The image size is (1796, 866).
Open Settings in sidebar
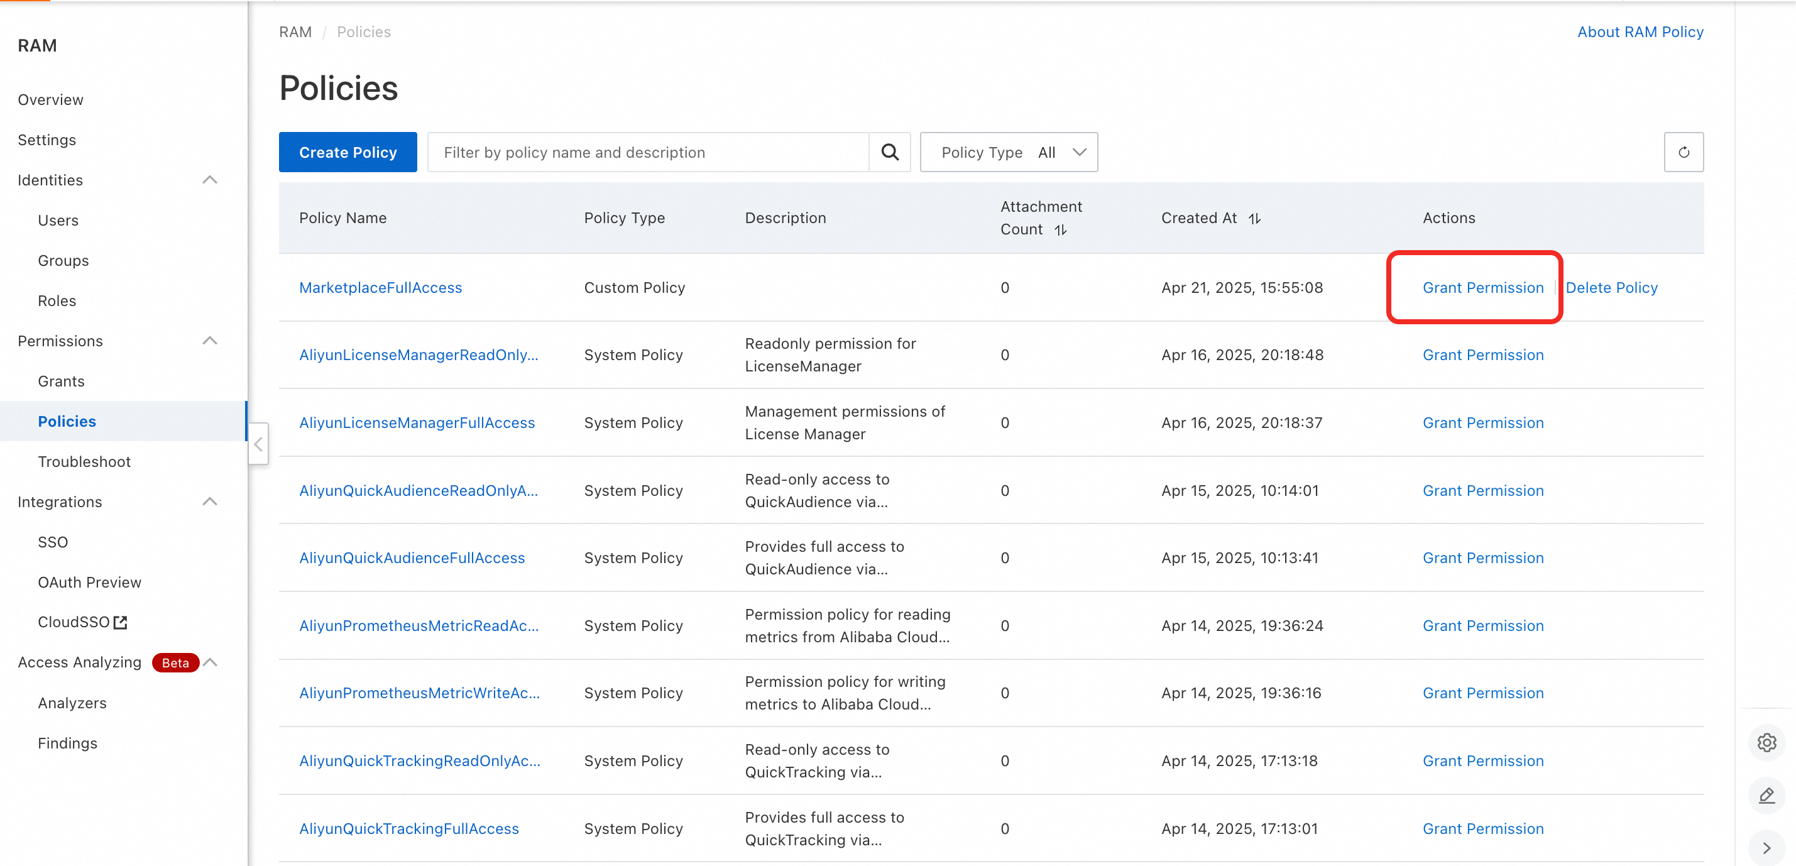(x=47, y=140)
